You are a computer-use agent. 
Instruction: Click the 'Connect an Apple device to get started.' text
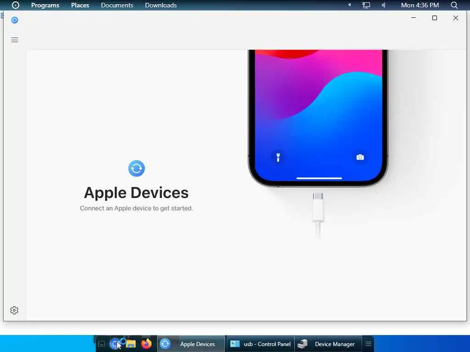136,208
